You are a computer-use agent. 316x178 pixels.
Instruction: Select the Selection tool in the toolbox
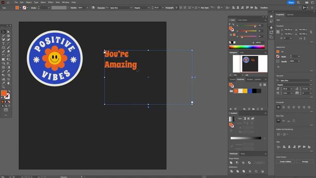coord(3,32)
